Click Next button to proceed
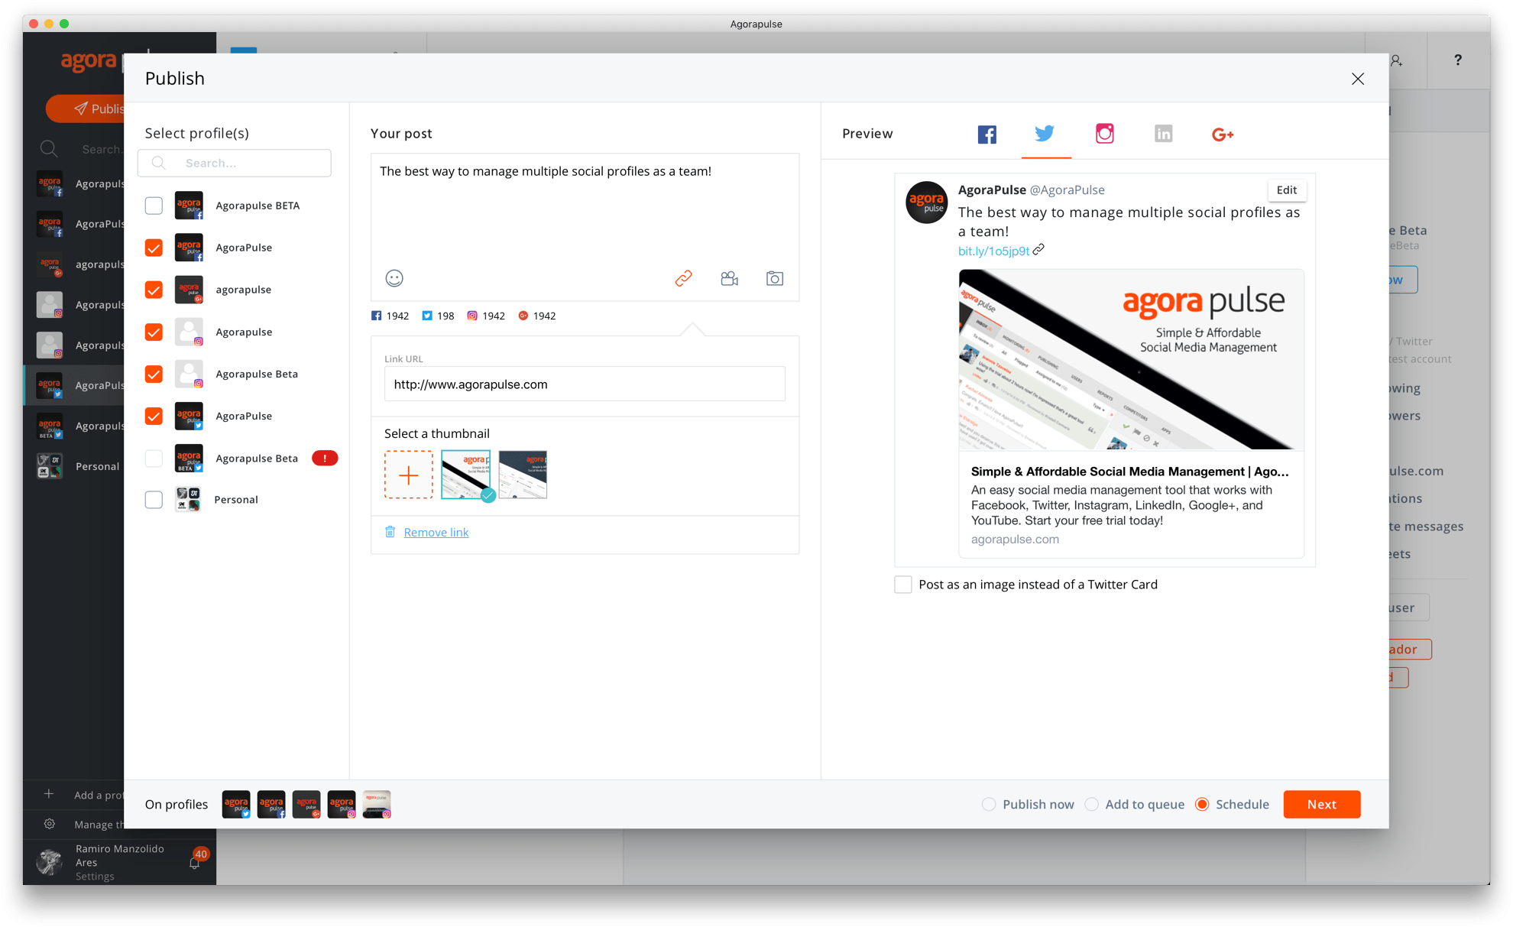The height and width of the screenshot is (927, 1513). 1322,802
